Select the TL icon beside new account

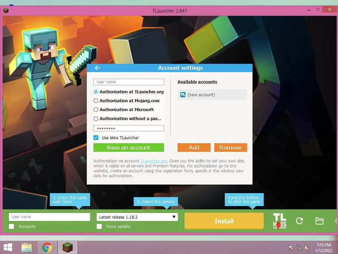[x=183, y=95]
